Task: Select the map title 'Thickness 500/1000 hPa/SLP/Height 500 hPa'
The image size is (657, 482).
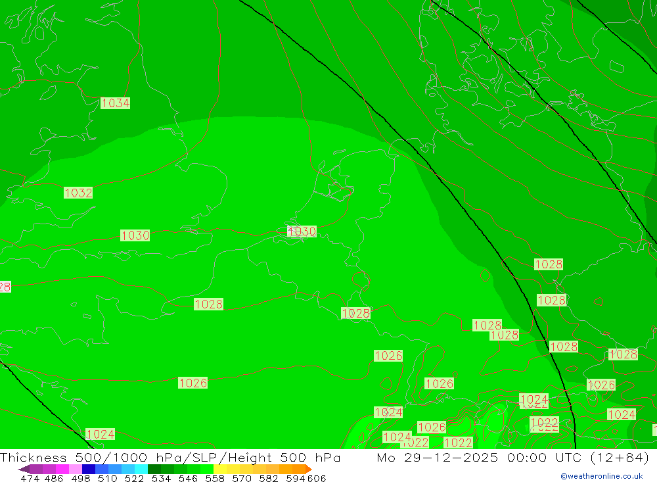Action: [170, 457]
